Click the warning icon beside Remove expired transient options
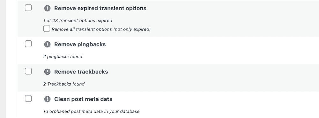 (x=47, y=8)
